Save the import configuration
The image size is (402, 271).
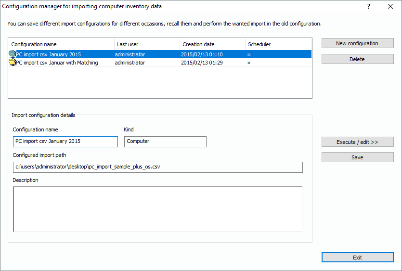[357, 157]
